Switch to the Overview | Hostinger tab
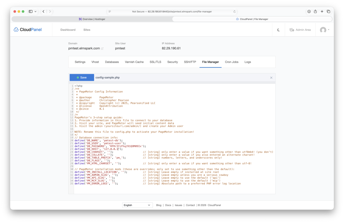 coord(92,19)
